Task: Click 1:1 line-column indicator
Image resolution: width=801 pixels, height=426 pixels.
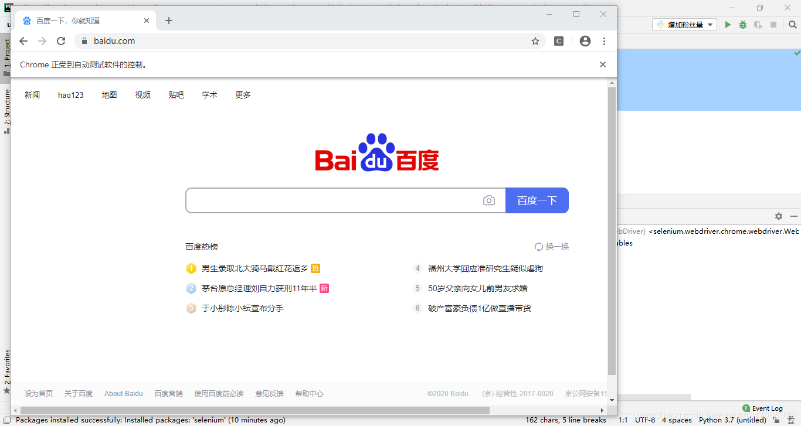Action: click(x=623, y=420)
